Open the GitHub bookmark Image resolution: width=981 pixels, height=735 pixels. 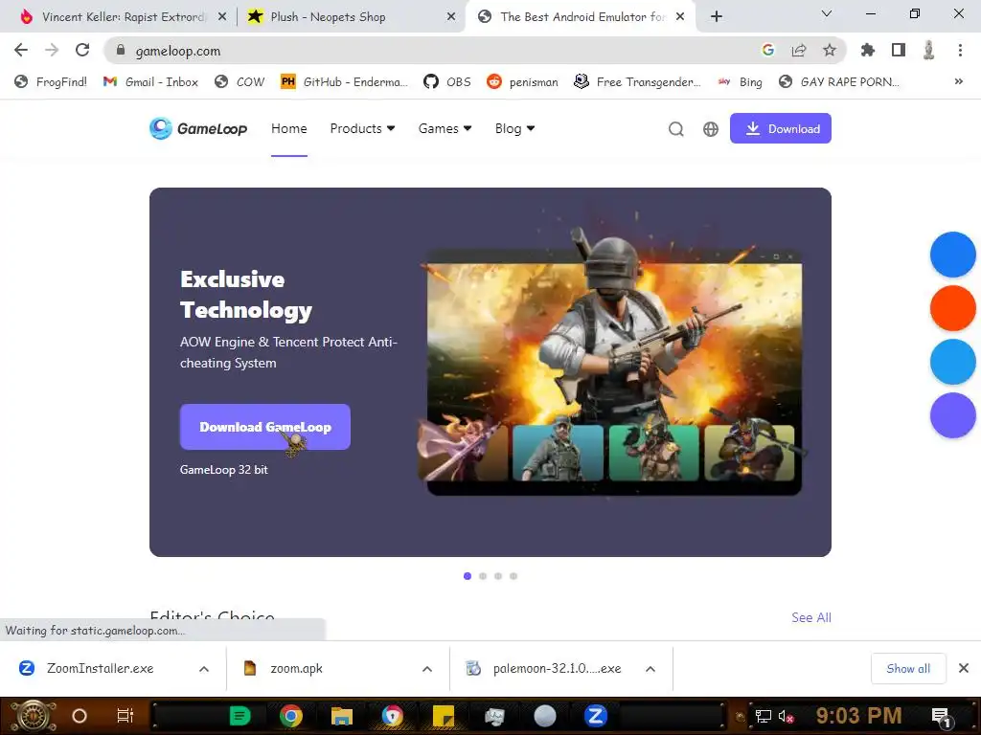pos(344,82)
